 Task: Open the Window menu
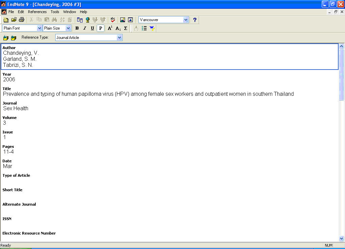(69, 12)
